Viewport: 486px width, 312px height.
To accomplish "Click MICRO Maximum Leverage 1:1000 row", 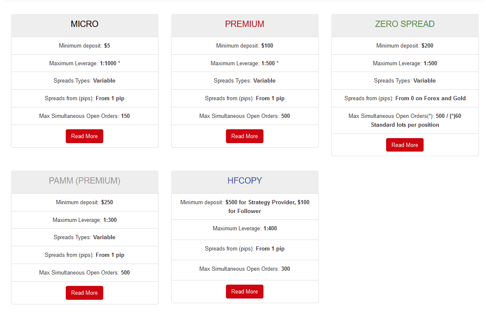I will 85,64.
